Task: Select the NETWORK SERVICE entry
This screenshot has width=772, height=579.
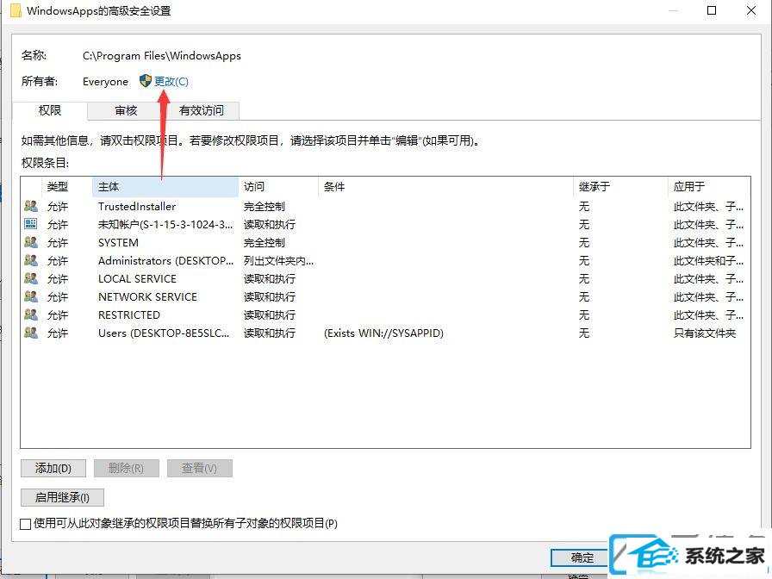Action: (x=385, y=297)
